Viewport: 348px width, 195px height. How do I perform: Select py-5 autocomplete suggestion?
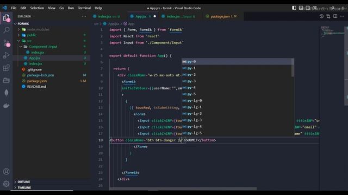[x=237, y=94]
